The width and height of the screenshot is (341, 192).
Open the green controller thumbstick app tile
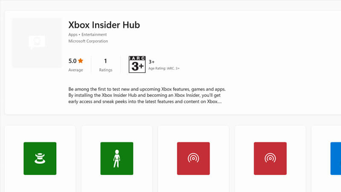40,158
